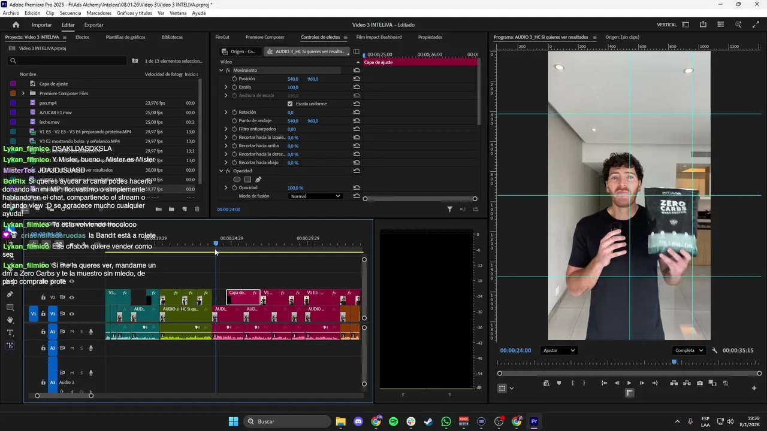The width and height of the screenshot is (767, 431).
Task: Expand the Premiere Composer Files bin
Action: pyautogui.click(x=23, y=93)
